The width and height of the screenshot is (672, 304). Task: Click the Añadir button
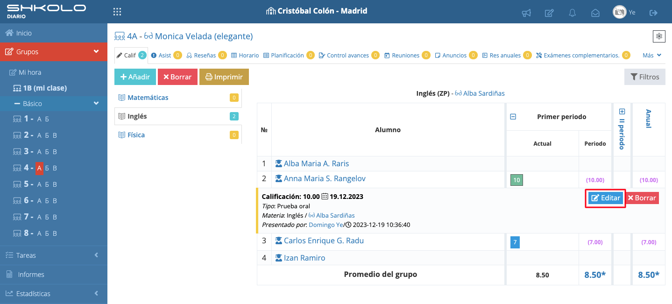click(x=135, y=77)
